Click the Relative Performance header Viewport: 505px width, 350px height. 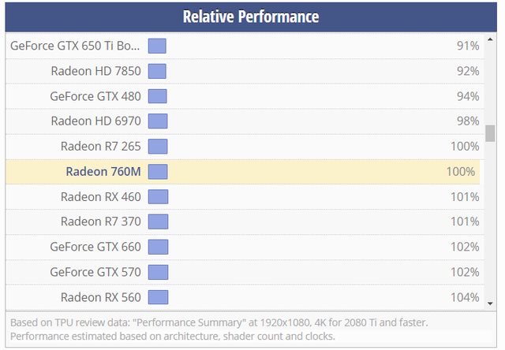point(251,17)
